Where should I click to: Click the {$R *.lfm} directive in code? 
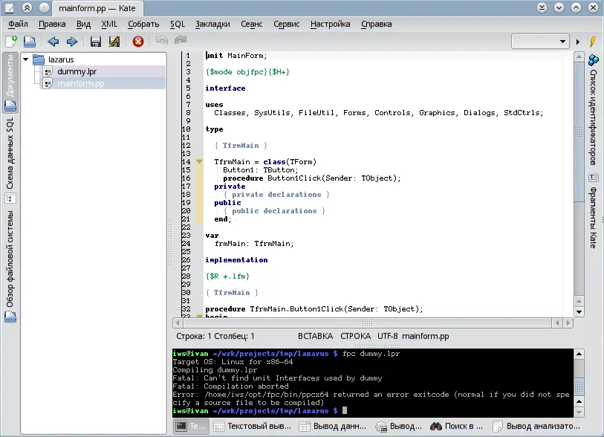click(227, 276)
